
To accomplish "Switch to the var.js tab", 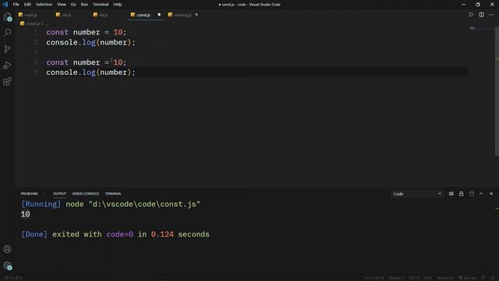I will click(x=66, y=15).
